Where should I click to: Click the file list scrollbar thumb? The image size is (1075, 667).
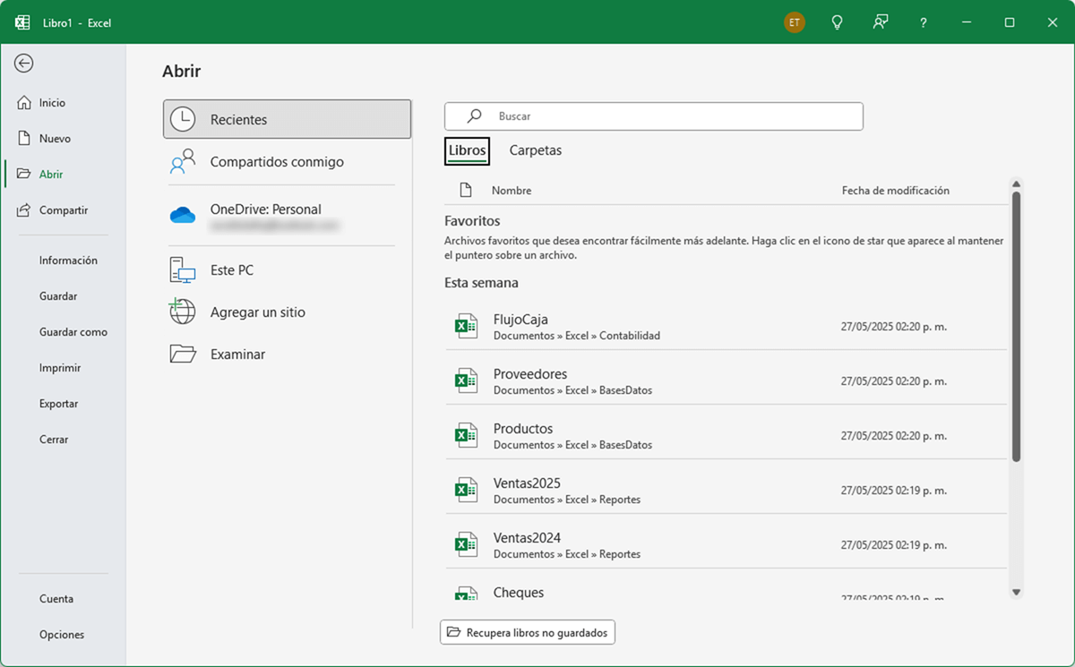point(1016,326)
